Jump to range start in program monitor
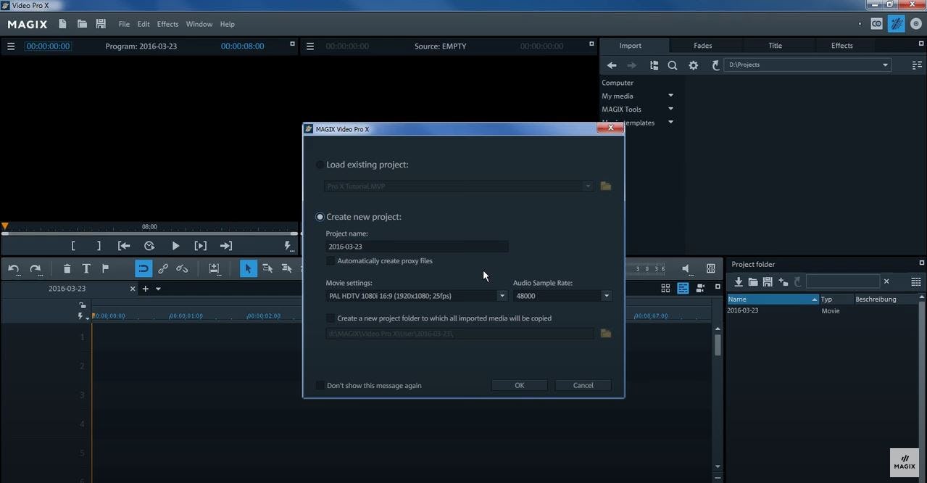This screenshot has height=483, width=927. click(124, 246)
